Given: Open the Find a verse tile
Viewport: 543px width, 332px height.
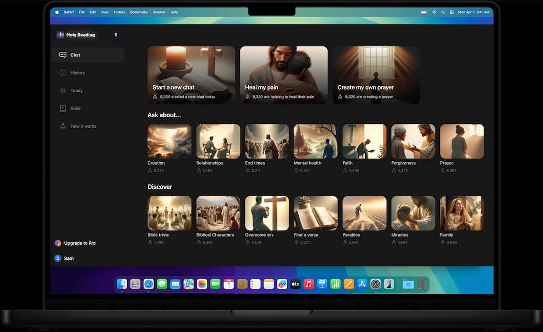Looking at the screenshot, I should coord(315,213).
